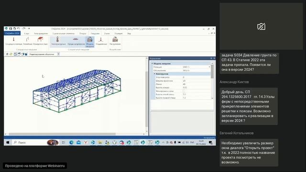Click the properties list vertical scrollbar
The image size is (306, 172).
(x=212, y=71)
